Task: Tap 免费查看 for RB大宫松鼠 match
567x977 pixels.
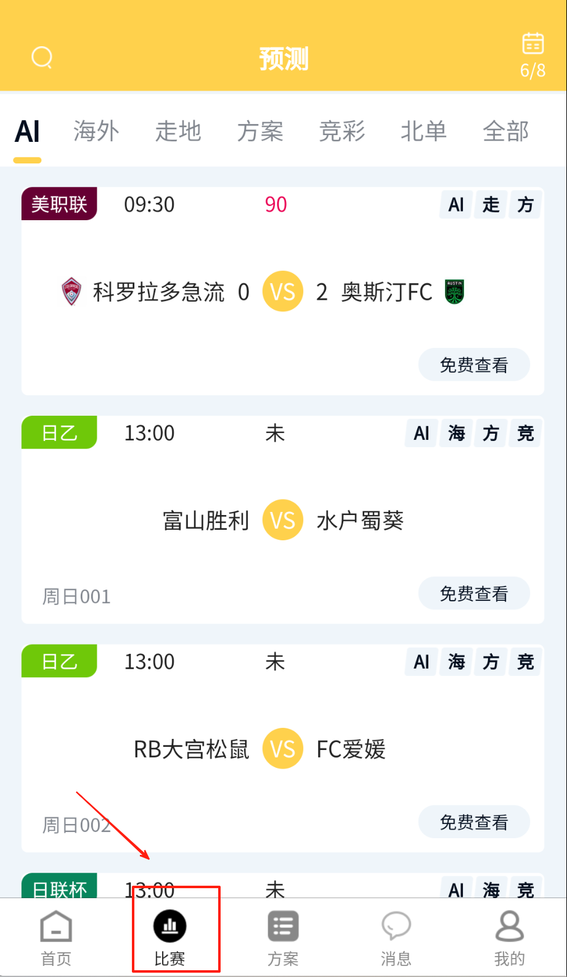Action: click(474, 822)
